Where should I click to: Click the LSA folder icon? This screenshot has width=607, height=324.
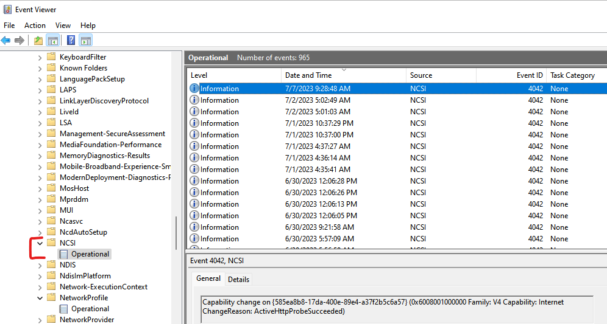pyautogui.click(x=51, y=122)
